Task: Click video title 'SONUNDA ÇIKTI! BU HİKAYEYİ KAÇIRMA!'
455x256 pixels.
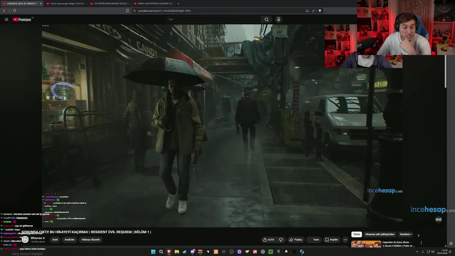Action: [x=55, y=232]
